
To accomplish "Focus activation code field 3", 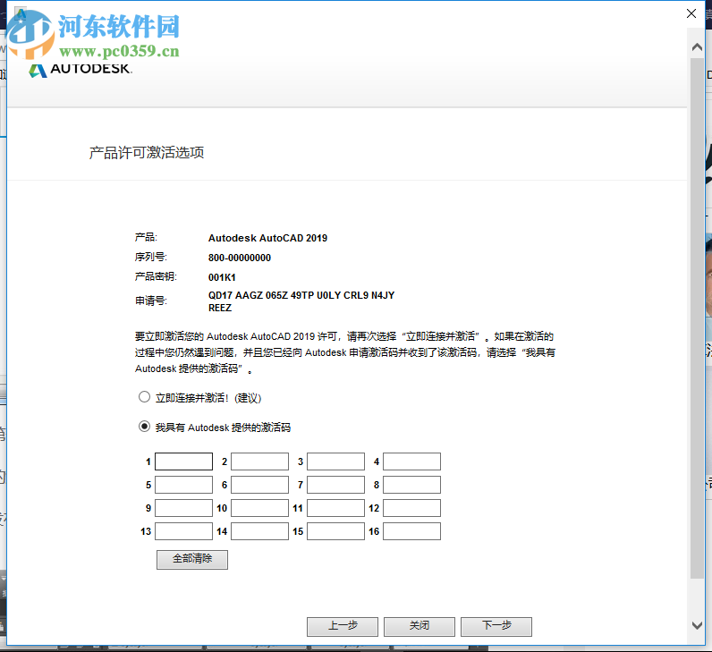I will point(336,461).
